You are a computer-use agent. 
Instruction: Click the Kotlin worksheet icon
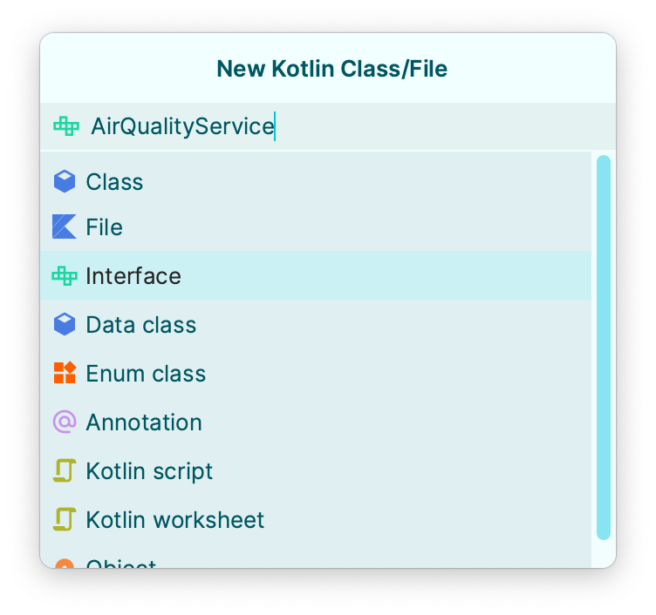click(x=65, y=519)
